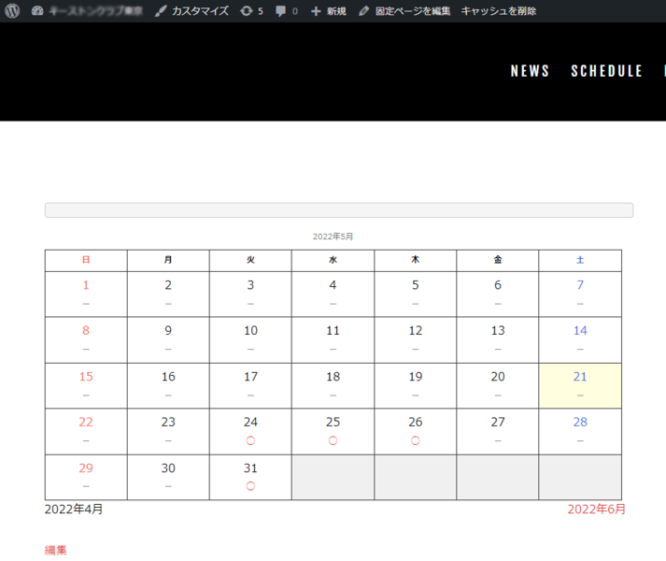Select highlighted date 21 in calendar

coord(580,386)
